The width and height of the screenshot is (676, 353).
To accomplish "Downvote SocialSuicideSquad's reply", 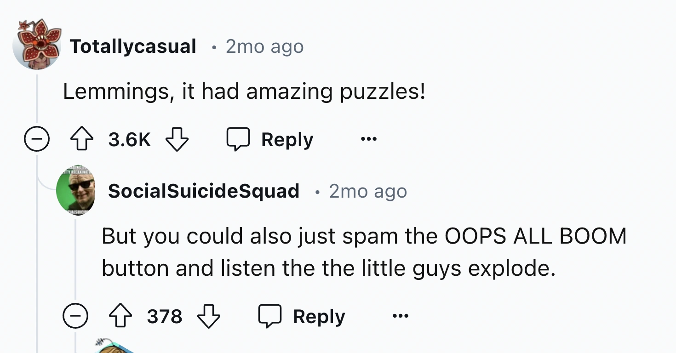I will (209, 317).
